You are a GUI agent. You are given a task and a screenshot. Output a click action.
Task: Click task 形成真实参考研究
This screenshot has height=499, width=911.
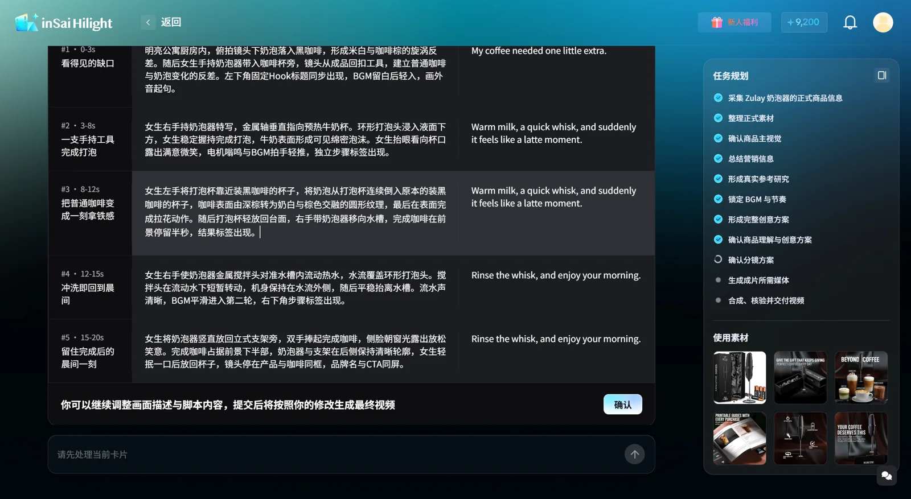point(758,179)
